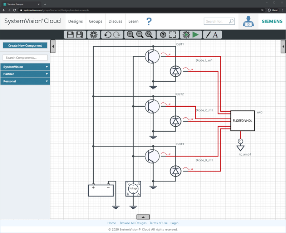This screenshot has height=233, width=286.
Task: Reload the browser page
Action: [x=14, y=10]
